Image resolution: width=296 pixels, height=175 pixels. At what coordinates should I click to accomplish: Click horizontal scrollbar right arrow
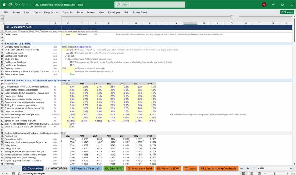291,168
